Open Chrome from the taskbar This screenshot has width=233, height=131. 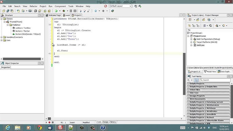[x=39, y=128]
